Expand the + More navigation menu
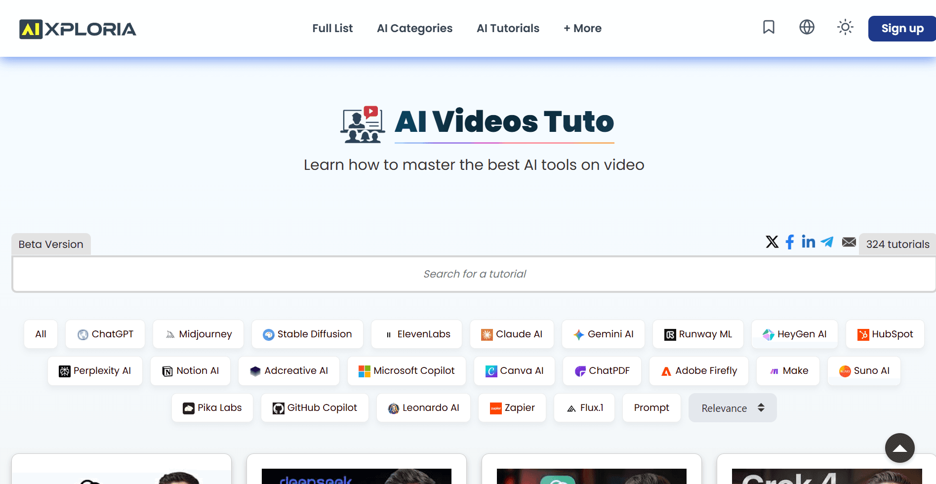 [582, 28]
